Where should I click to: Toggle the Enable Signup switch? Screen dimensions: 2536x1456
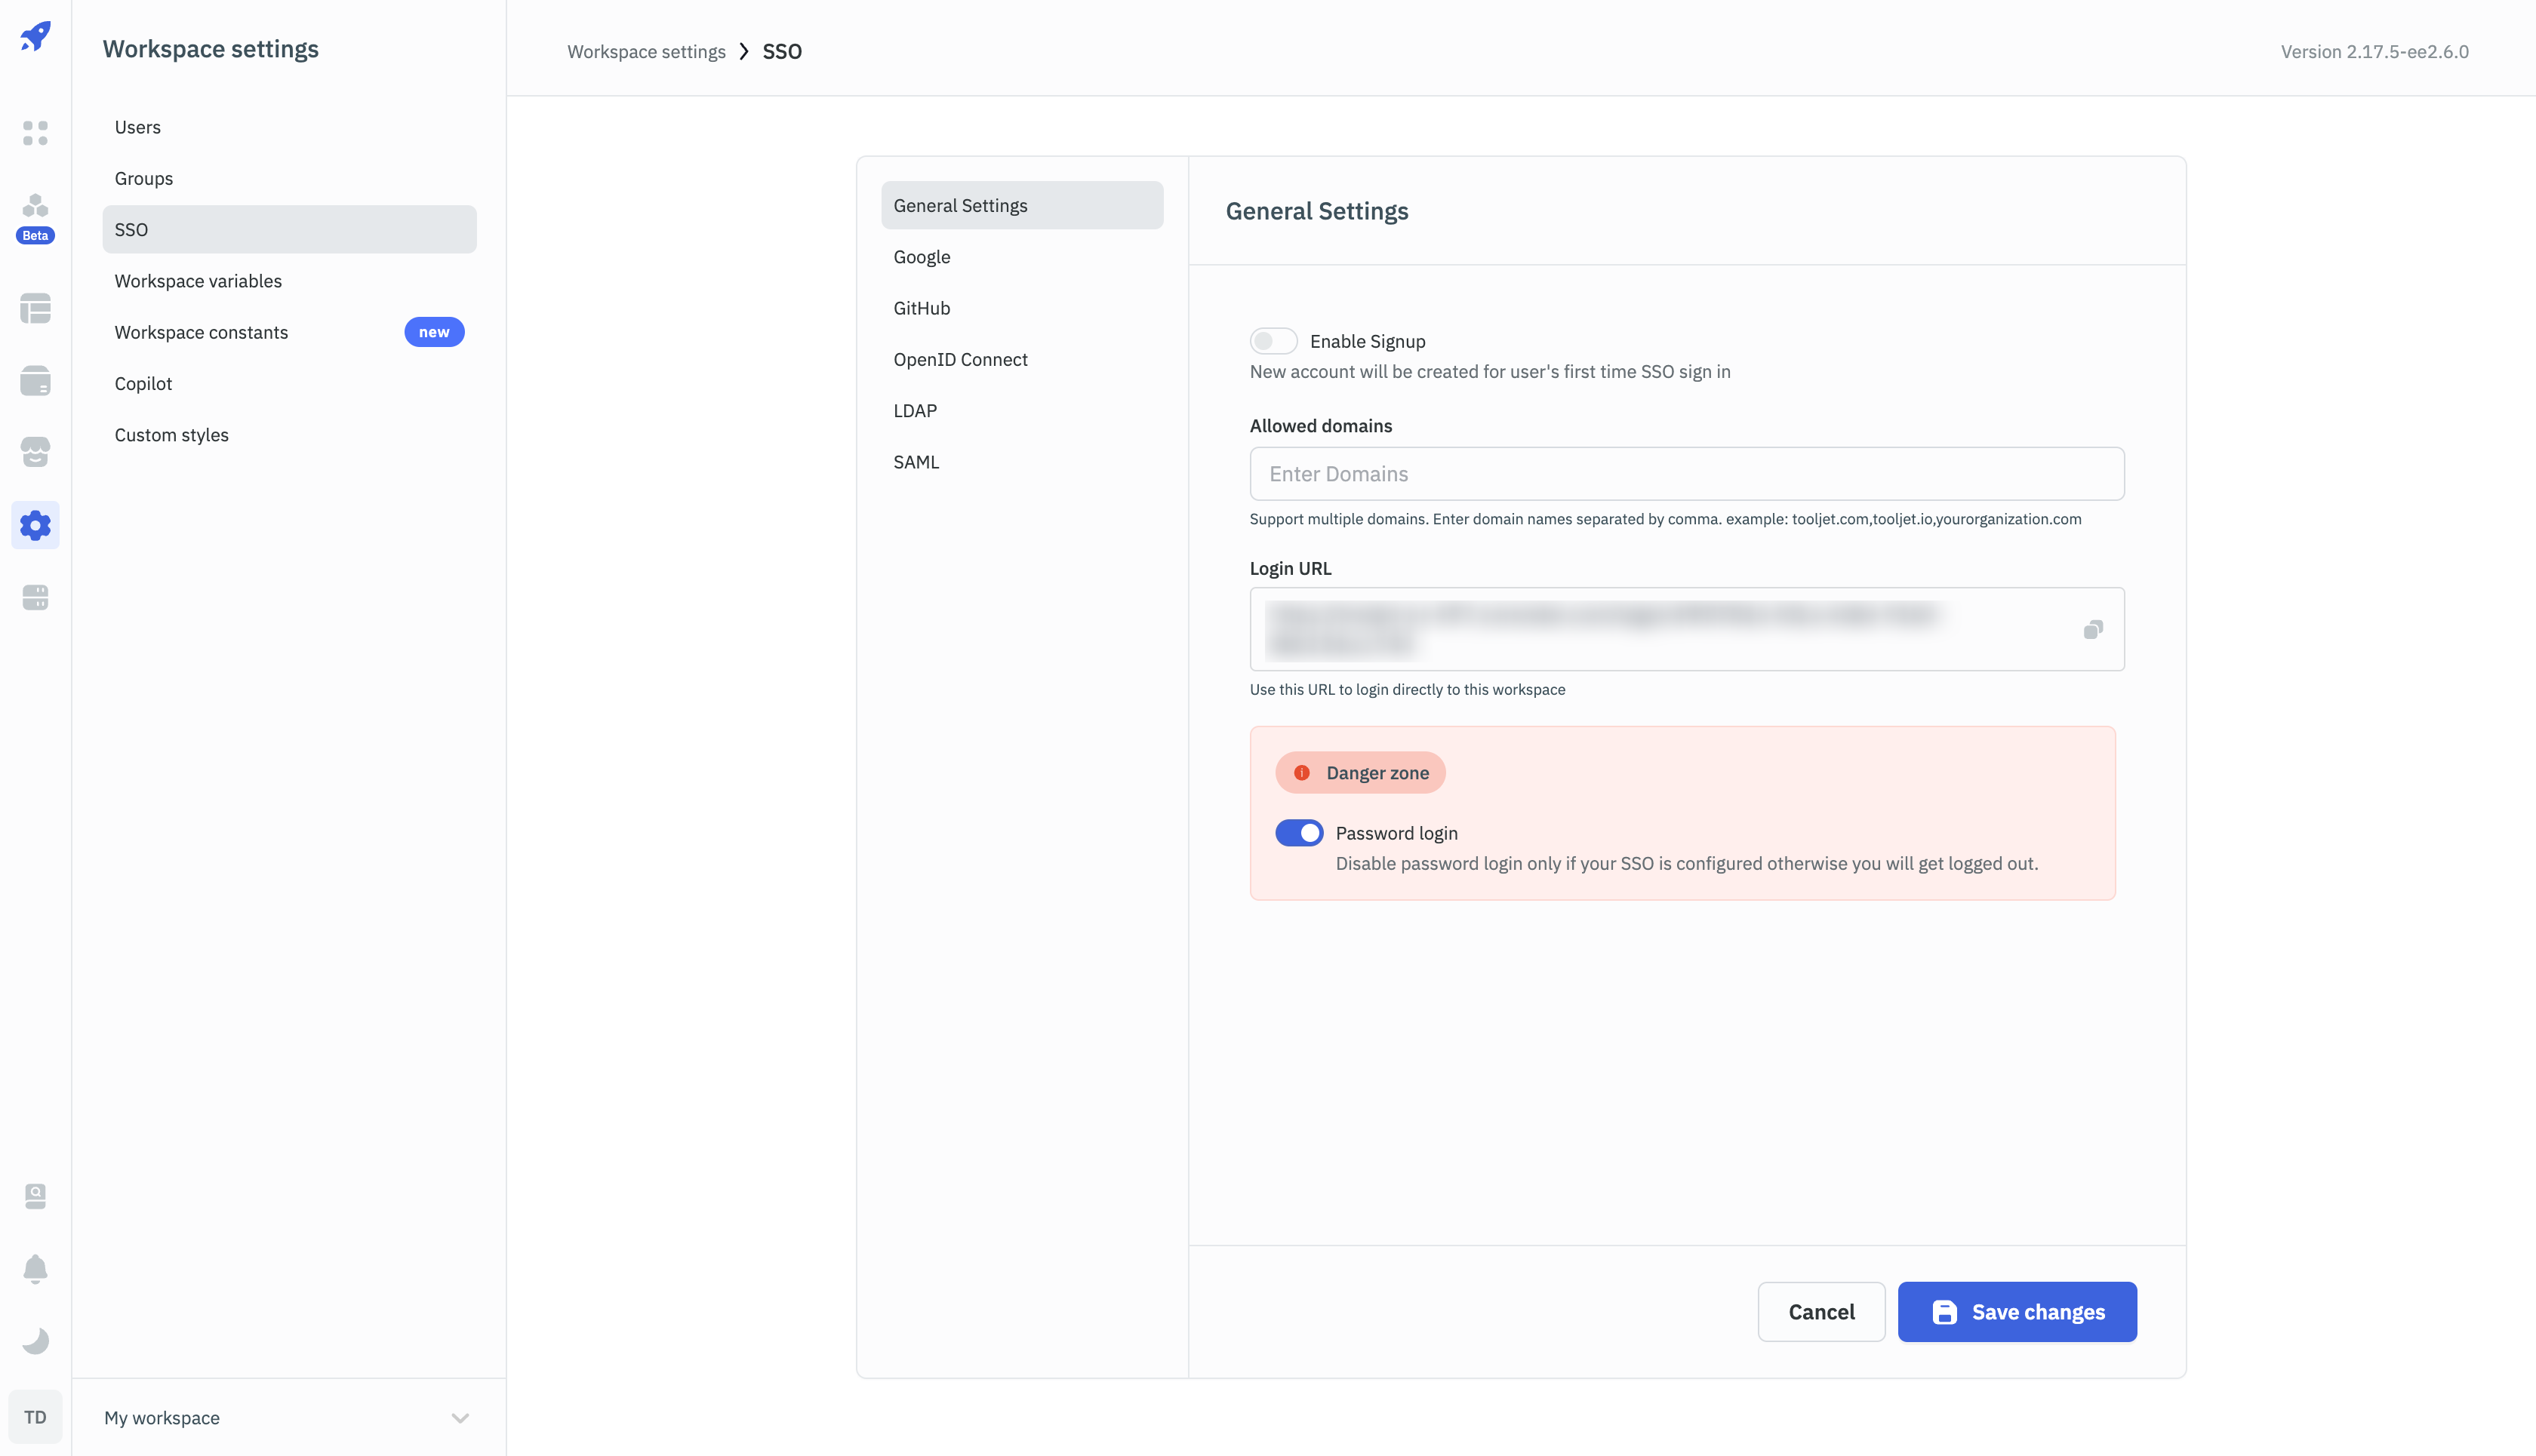1273,341
